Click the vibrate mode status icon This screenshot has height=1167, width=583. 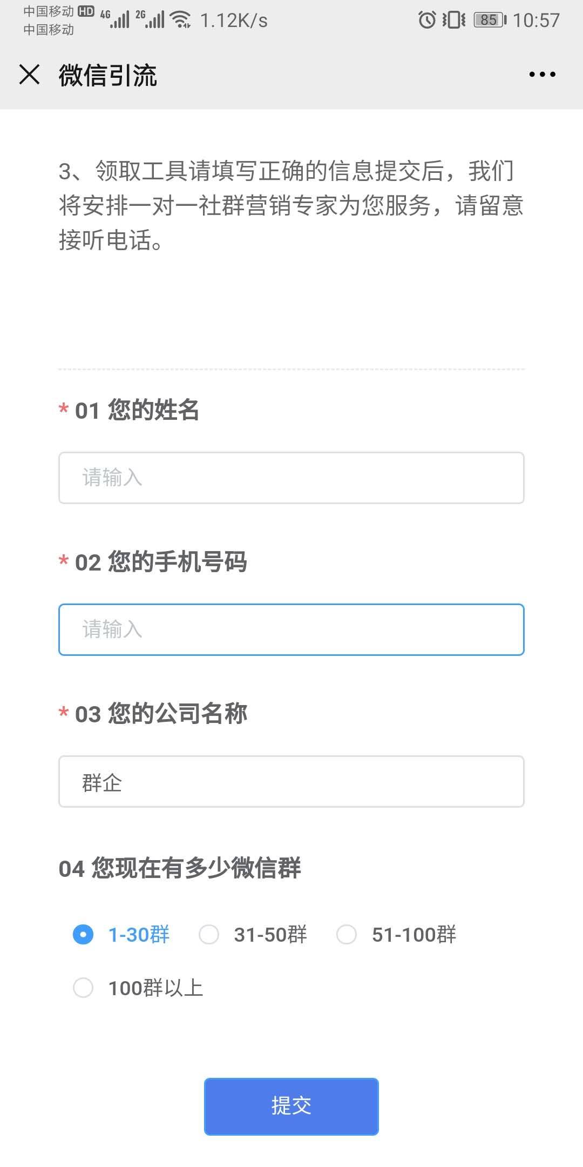click(455, 19)
